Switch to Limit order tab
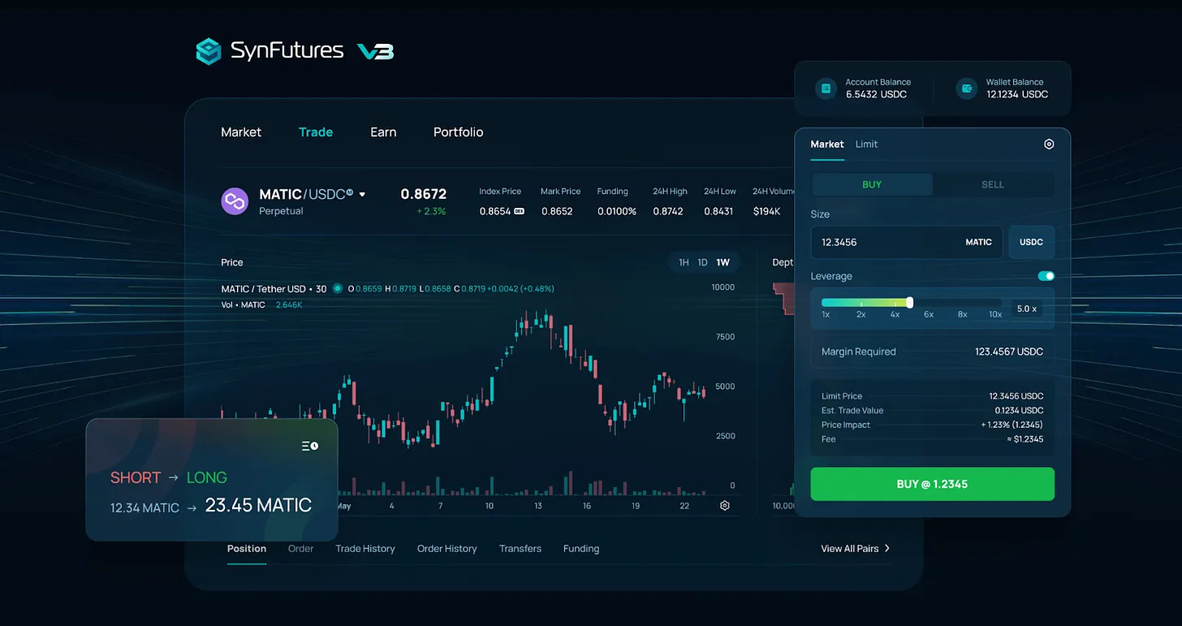This screenshot has height=626, width=1182. coord(866,144)
